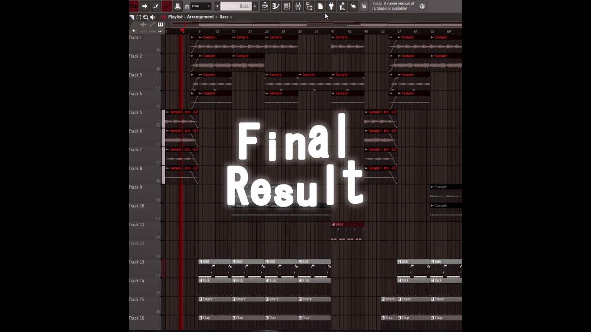Click the plus button beside Bass pattern

click(x=254, y=6)
